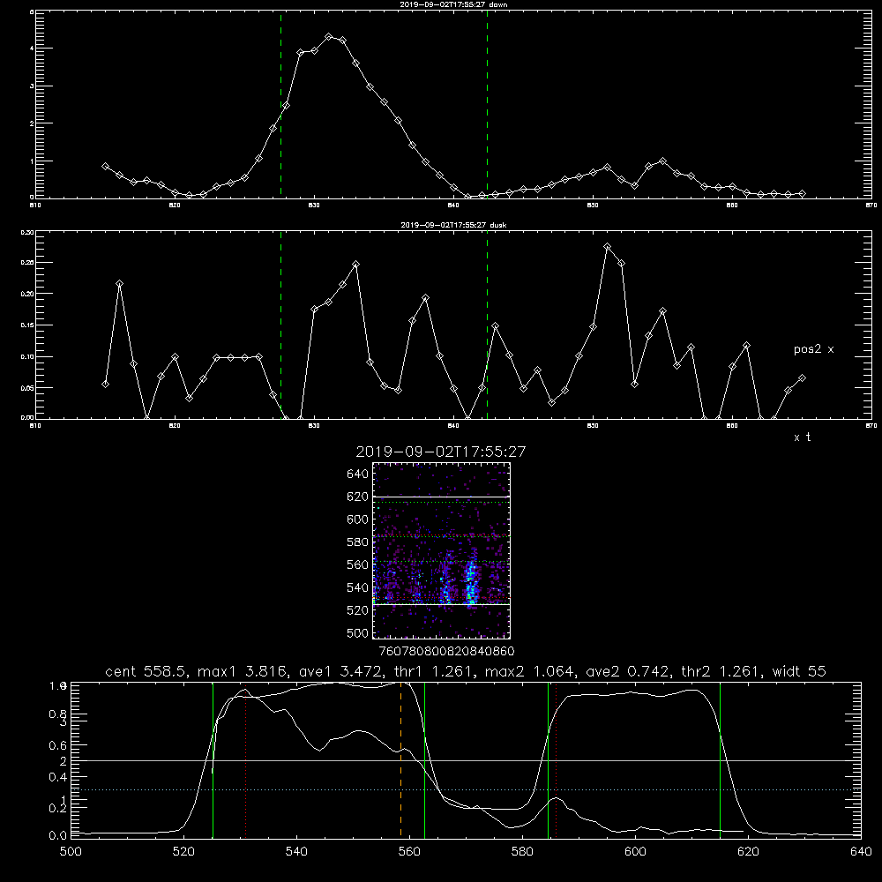Viewport: 882px width, 882px height.
Task: Open the spectrogram image thumbnail
Action: pos(441,550)
